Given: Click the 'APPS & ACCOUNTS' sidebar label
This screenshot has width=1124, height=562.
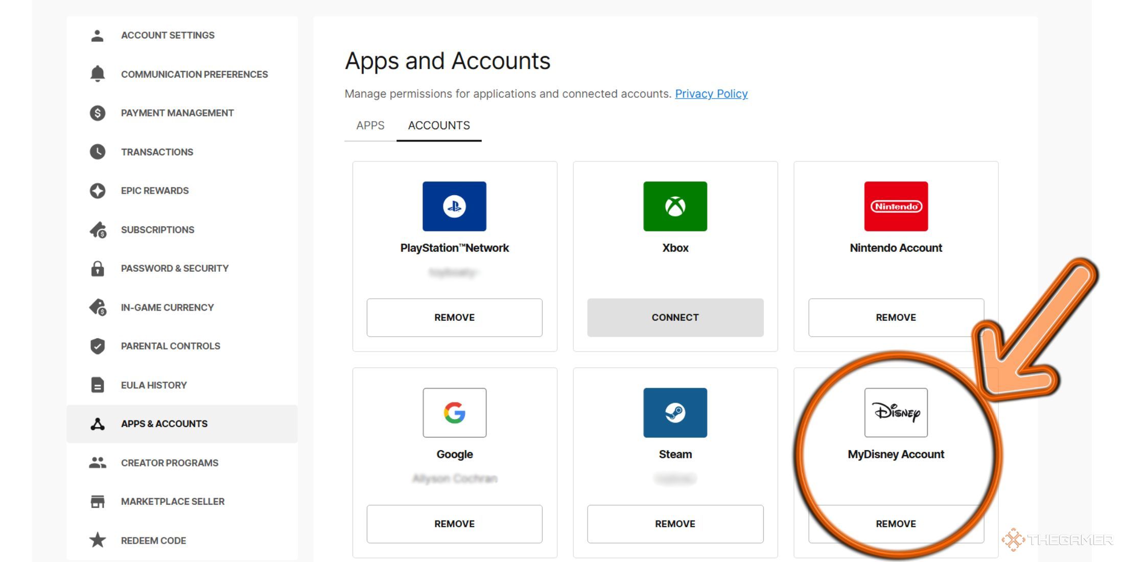Looking at the screenshot, I should pos(164,424).
